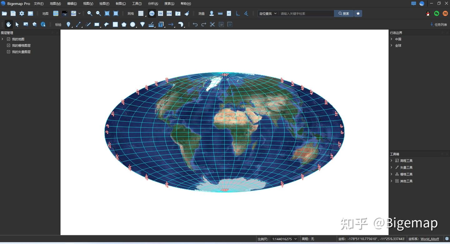Zoom out on the map
Image resolution: width=450 pixels, height=244 pixels.
(98, 13)
